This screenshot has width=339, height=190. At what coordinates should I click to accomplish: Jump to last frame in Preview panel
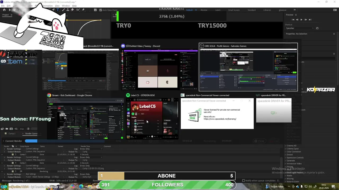pos(310,20)
